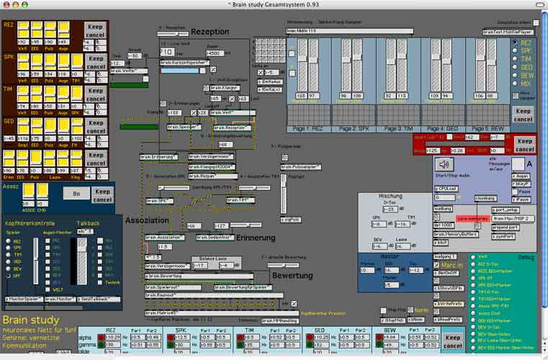Switch to Page 1: REZ
Viewport: 548px width, 360px height.
pyautogui.click(x=308, y=129)
